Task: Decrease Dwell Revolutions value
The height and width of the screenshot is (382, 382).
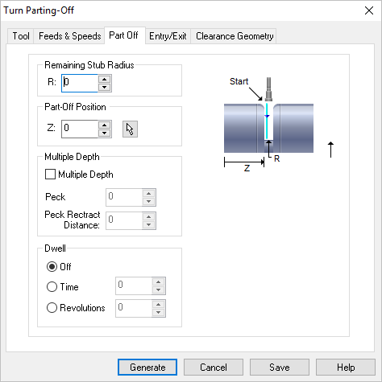Action: point(159,312)
